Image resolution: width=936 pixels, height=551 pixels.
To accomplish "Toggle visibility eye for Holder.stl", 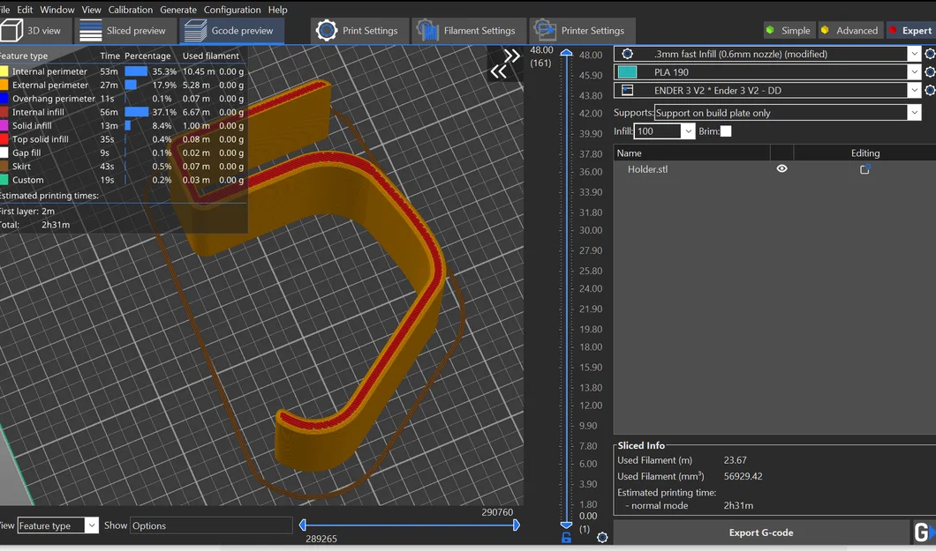I will (781, 169).
